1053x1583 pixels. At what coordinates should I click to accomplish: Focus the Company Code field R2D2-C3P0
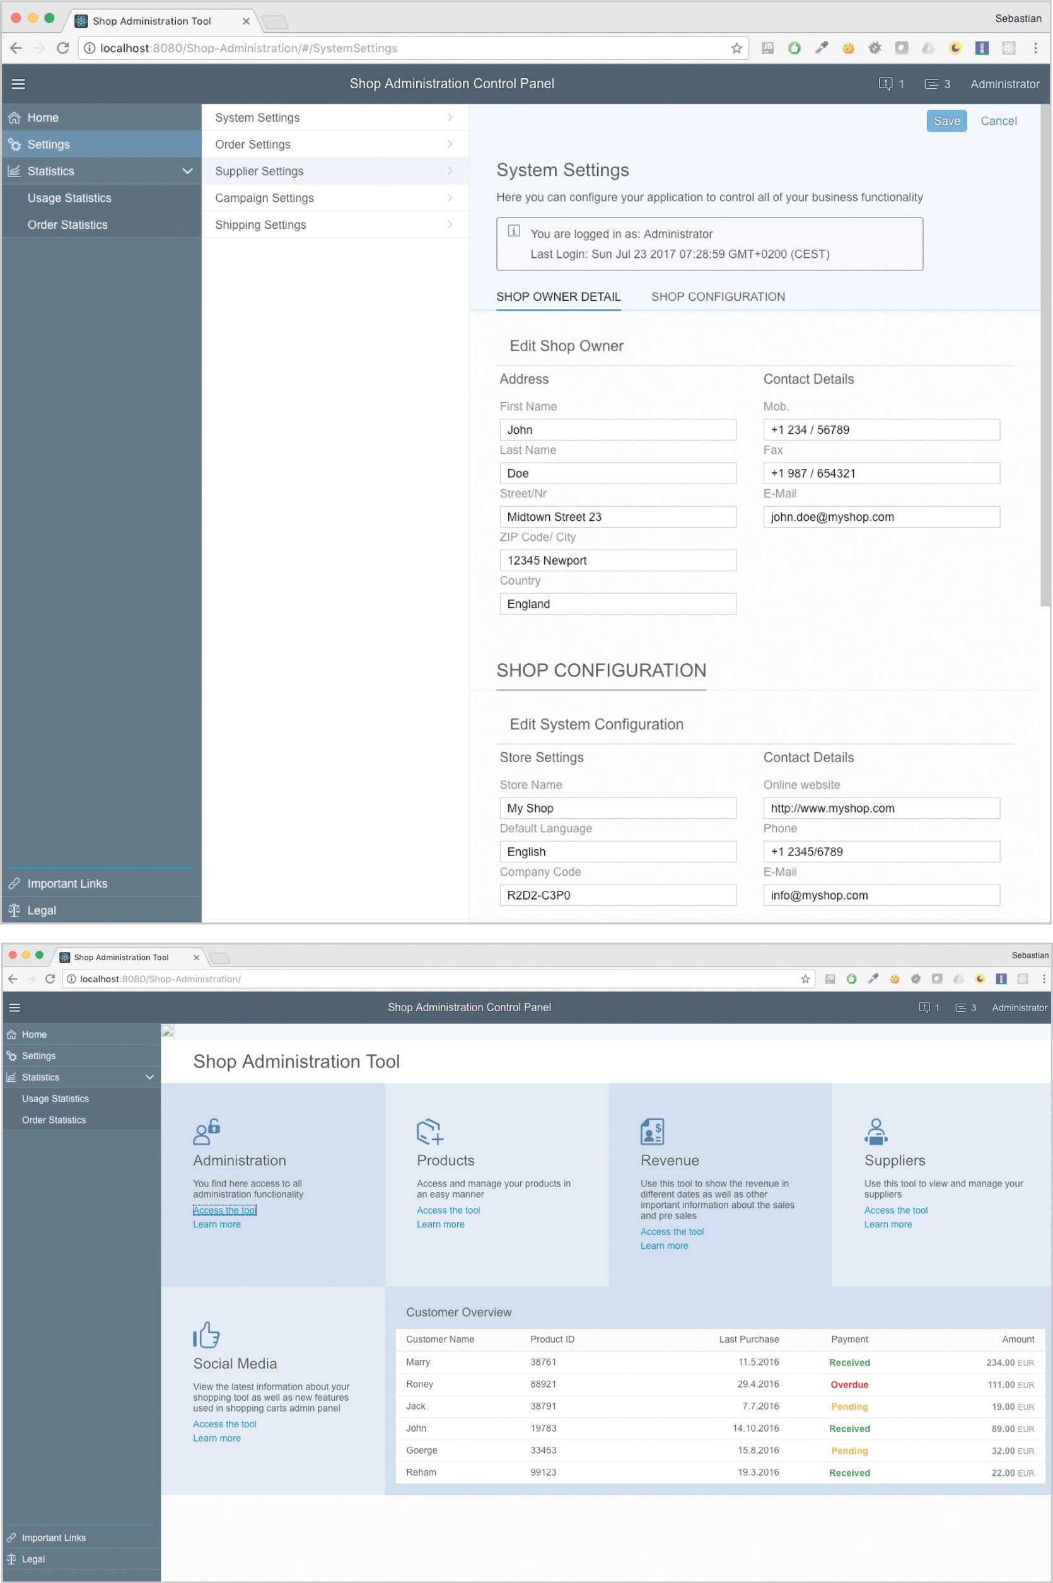tap(618, 895)
